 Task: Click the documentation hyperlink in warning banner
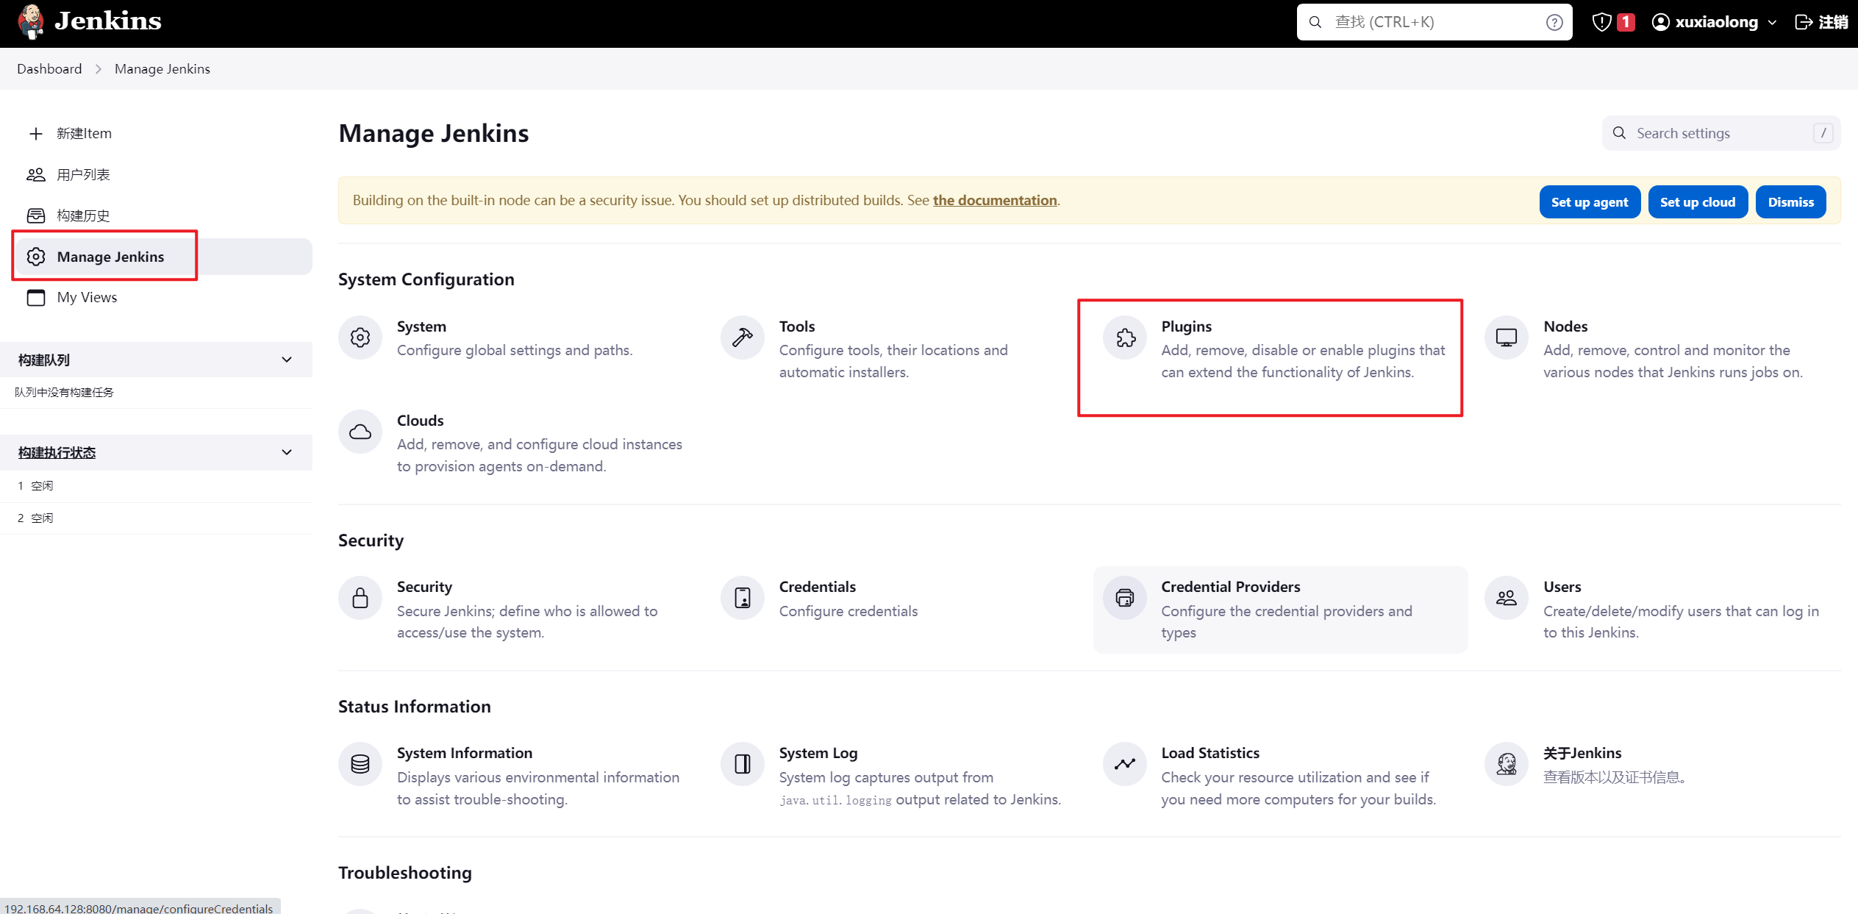tap(993, 199)
